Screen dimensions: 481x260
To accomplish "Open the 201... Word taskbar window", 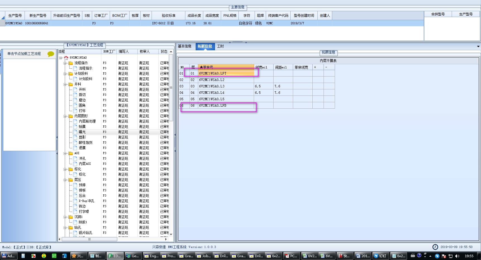I will (363, 256).
